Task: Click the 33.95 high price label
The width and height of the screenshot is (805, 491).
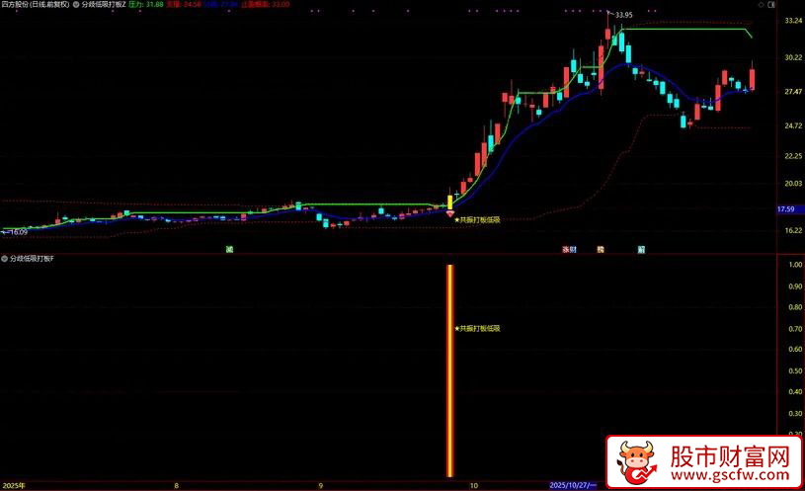Action: pos(624,15)
